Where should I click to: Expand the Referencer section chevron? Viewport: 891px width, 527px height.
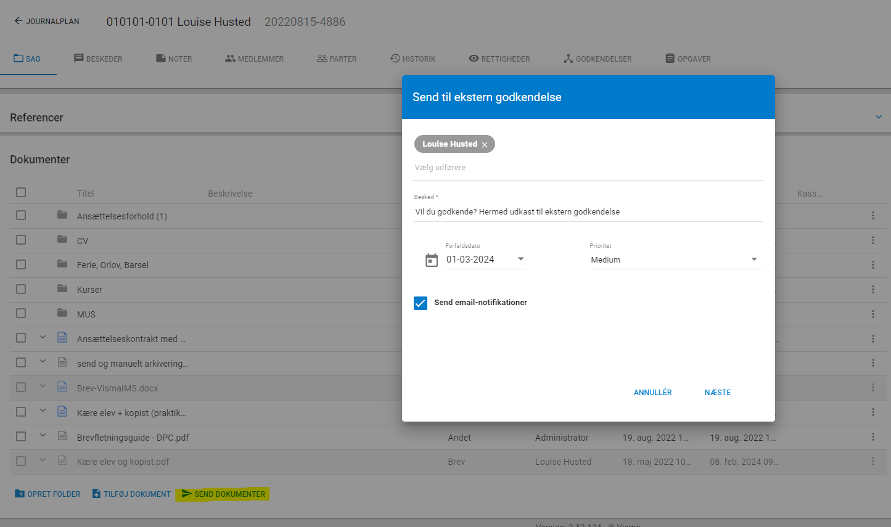(x=879, y=117)
